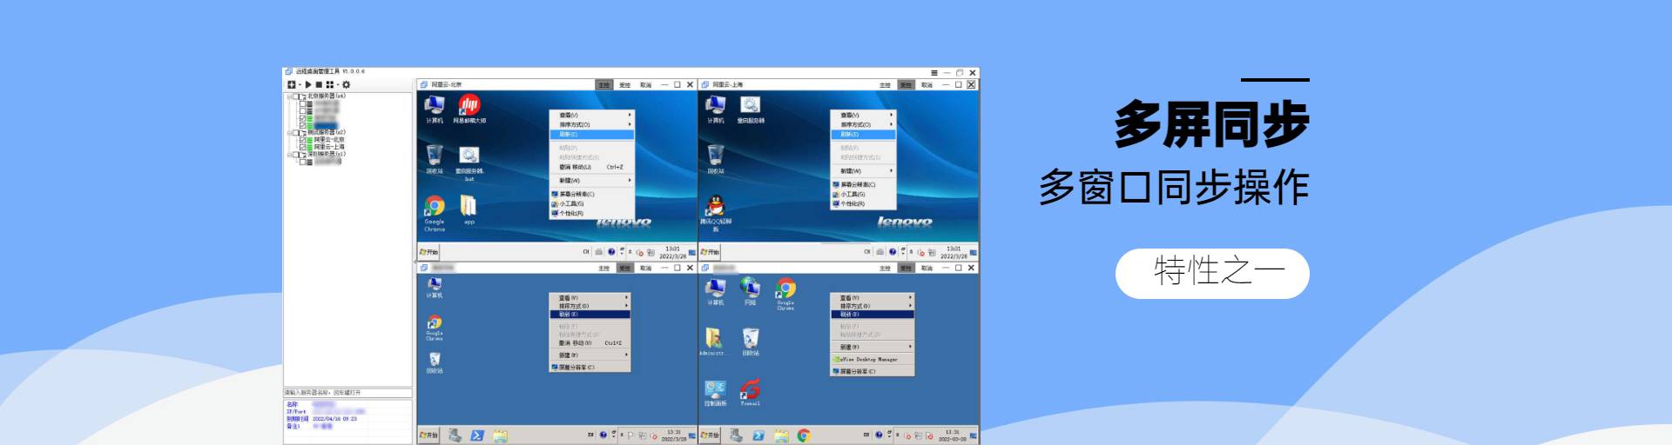1672x445 pixels.
Task: Collapse the 北京服务器 tree group
Action: [x=288, y=96]
